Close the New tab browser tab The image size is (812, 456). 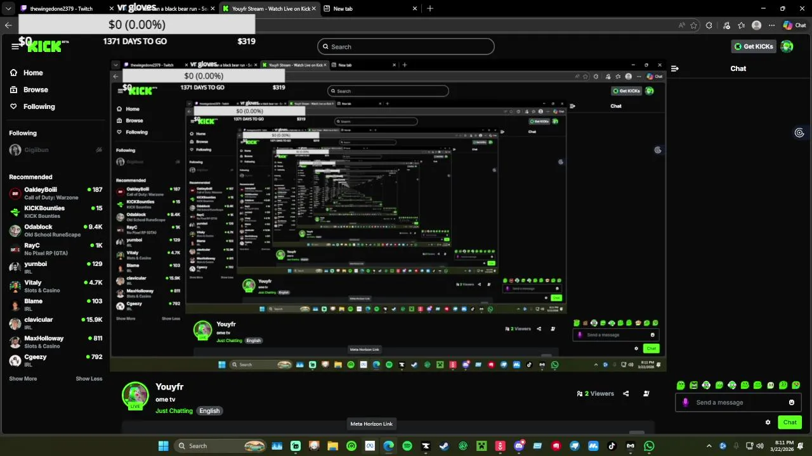[415, 8]
